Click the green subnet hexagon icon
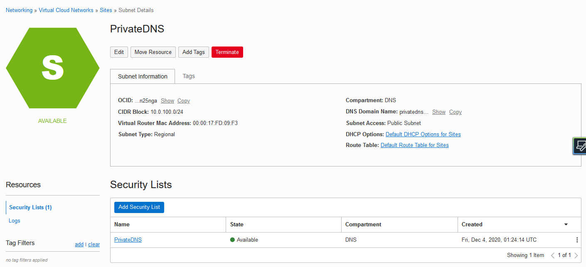 [x=53, y=68]
